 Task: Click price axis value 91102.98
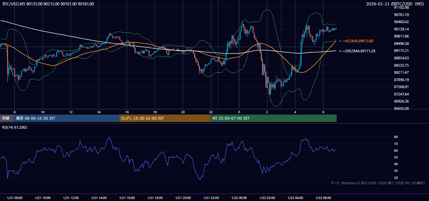tap(401, 7)
